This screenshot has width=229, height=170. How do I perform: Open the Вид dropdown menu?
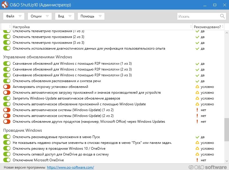(x=65, y=16)
